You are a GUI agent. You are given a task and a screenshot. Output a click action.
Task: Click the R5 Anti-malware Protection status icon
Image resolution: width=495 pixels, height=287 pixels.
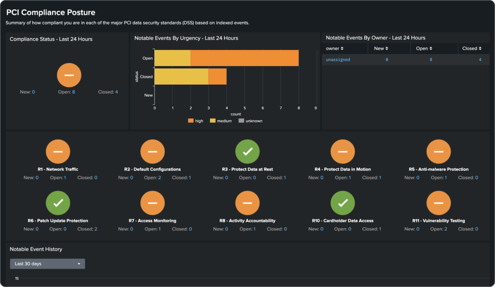point(439,152)
